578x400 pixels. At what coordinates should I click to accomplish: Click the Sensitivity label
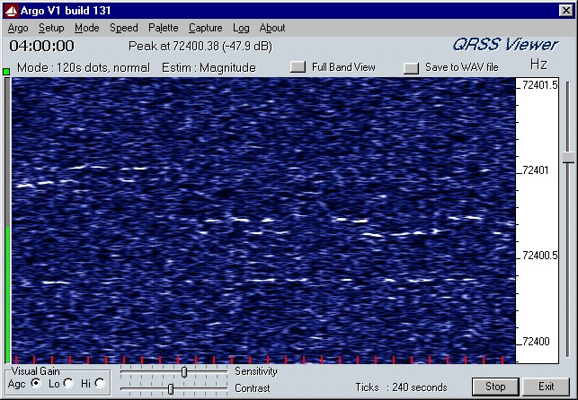click(256, 371)
